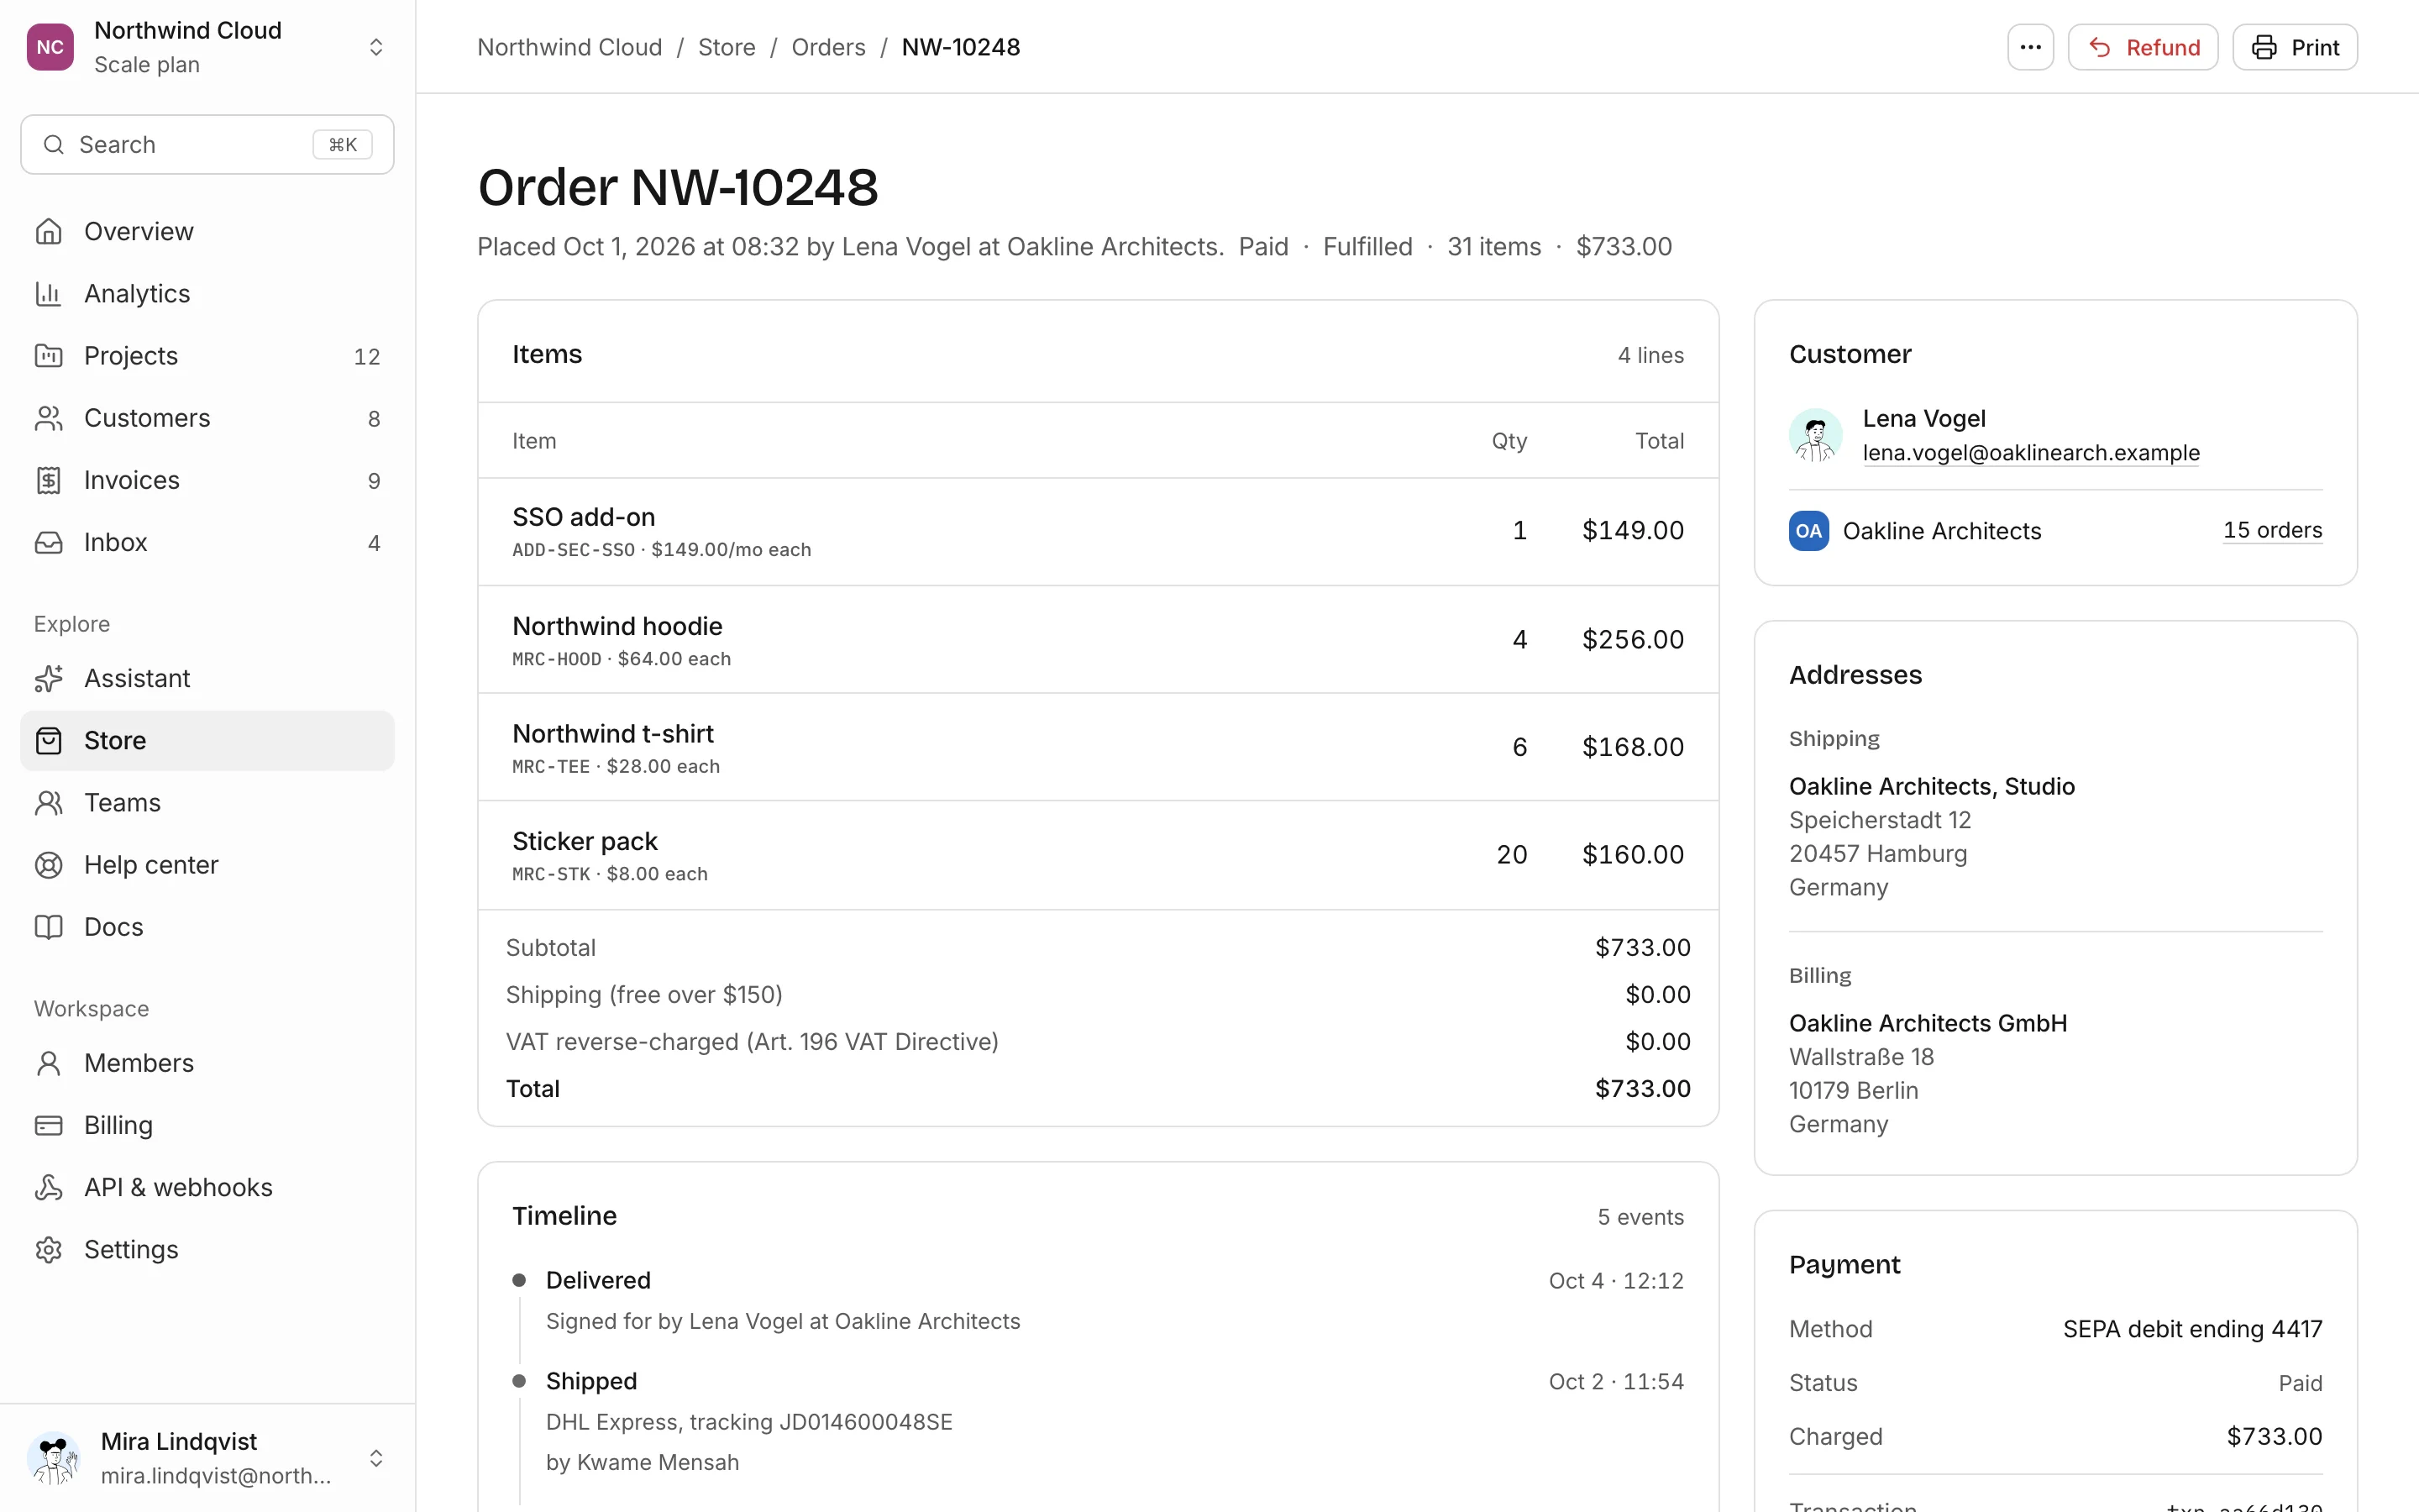Image resolution: width=2419 pixels, height=1512 pixels.
Task: Click the ⌘K shortcut badge
Action: [x=343, y=145]
